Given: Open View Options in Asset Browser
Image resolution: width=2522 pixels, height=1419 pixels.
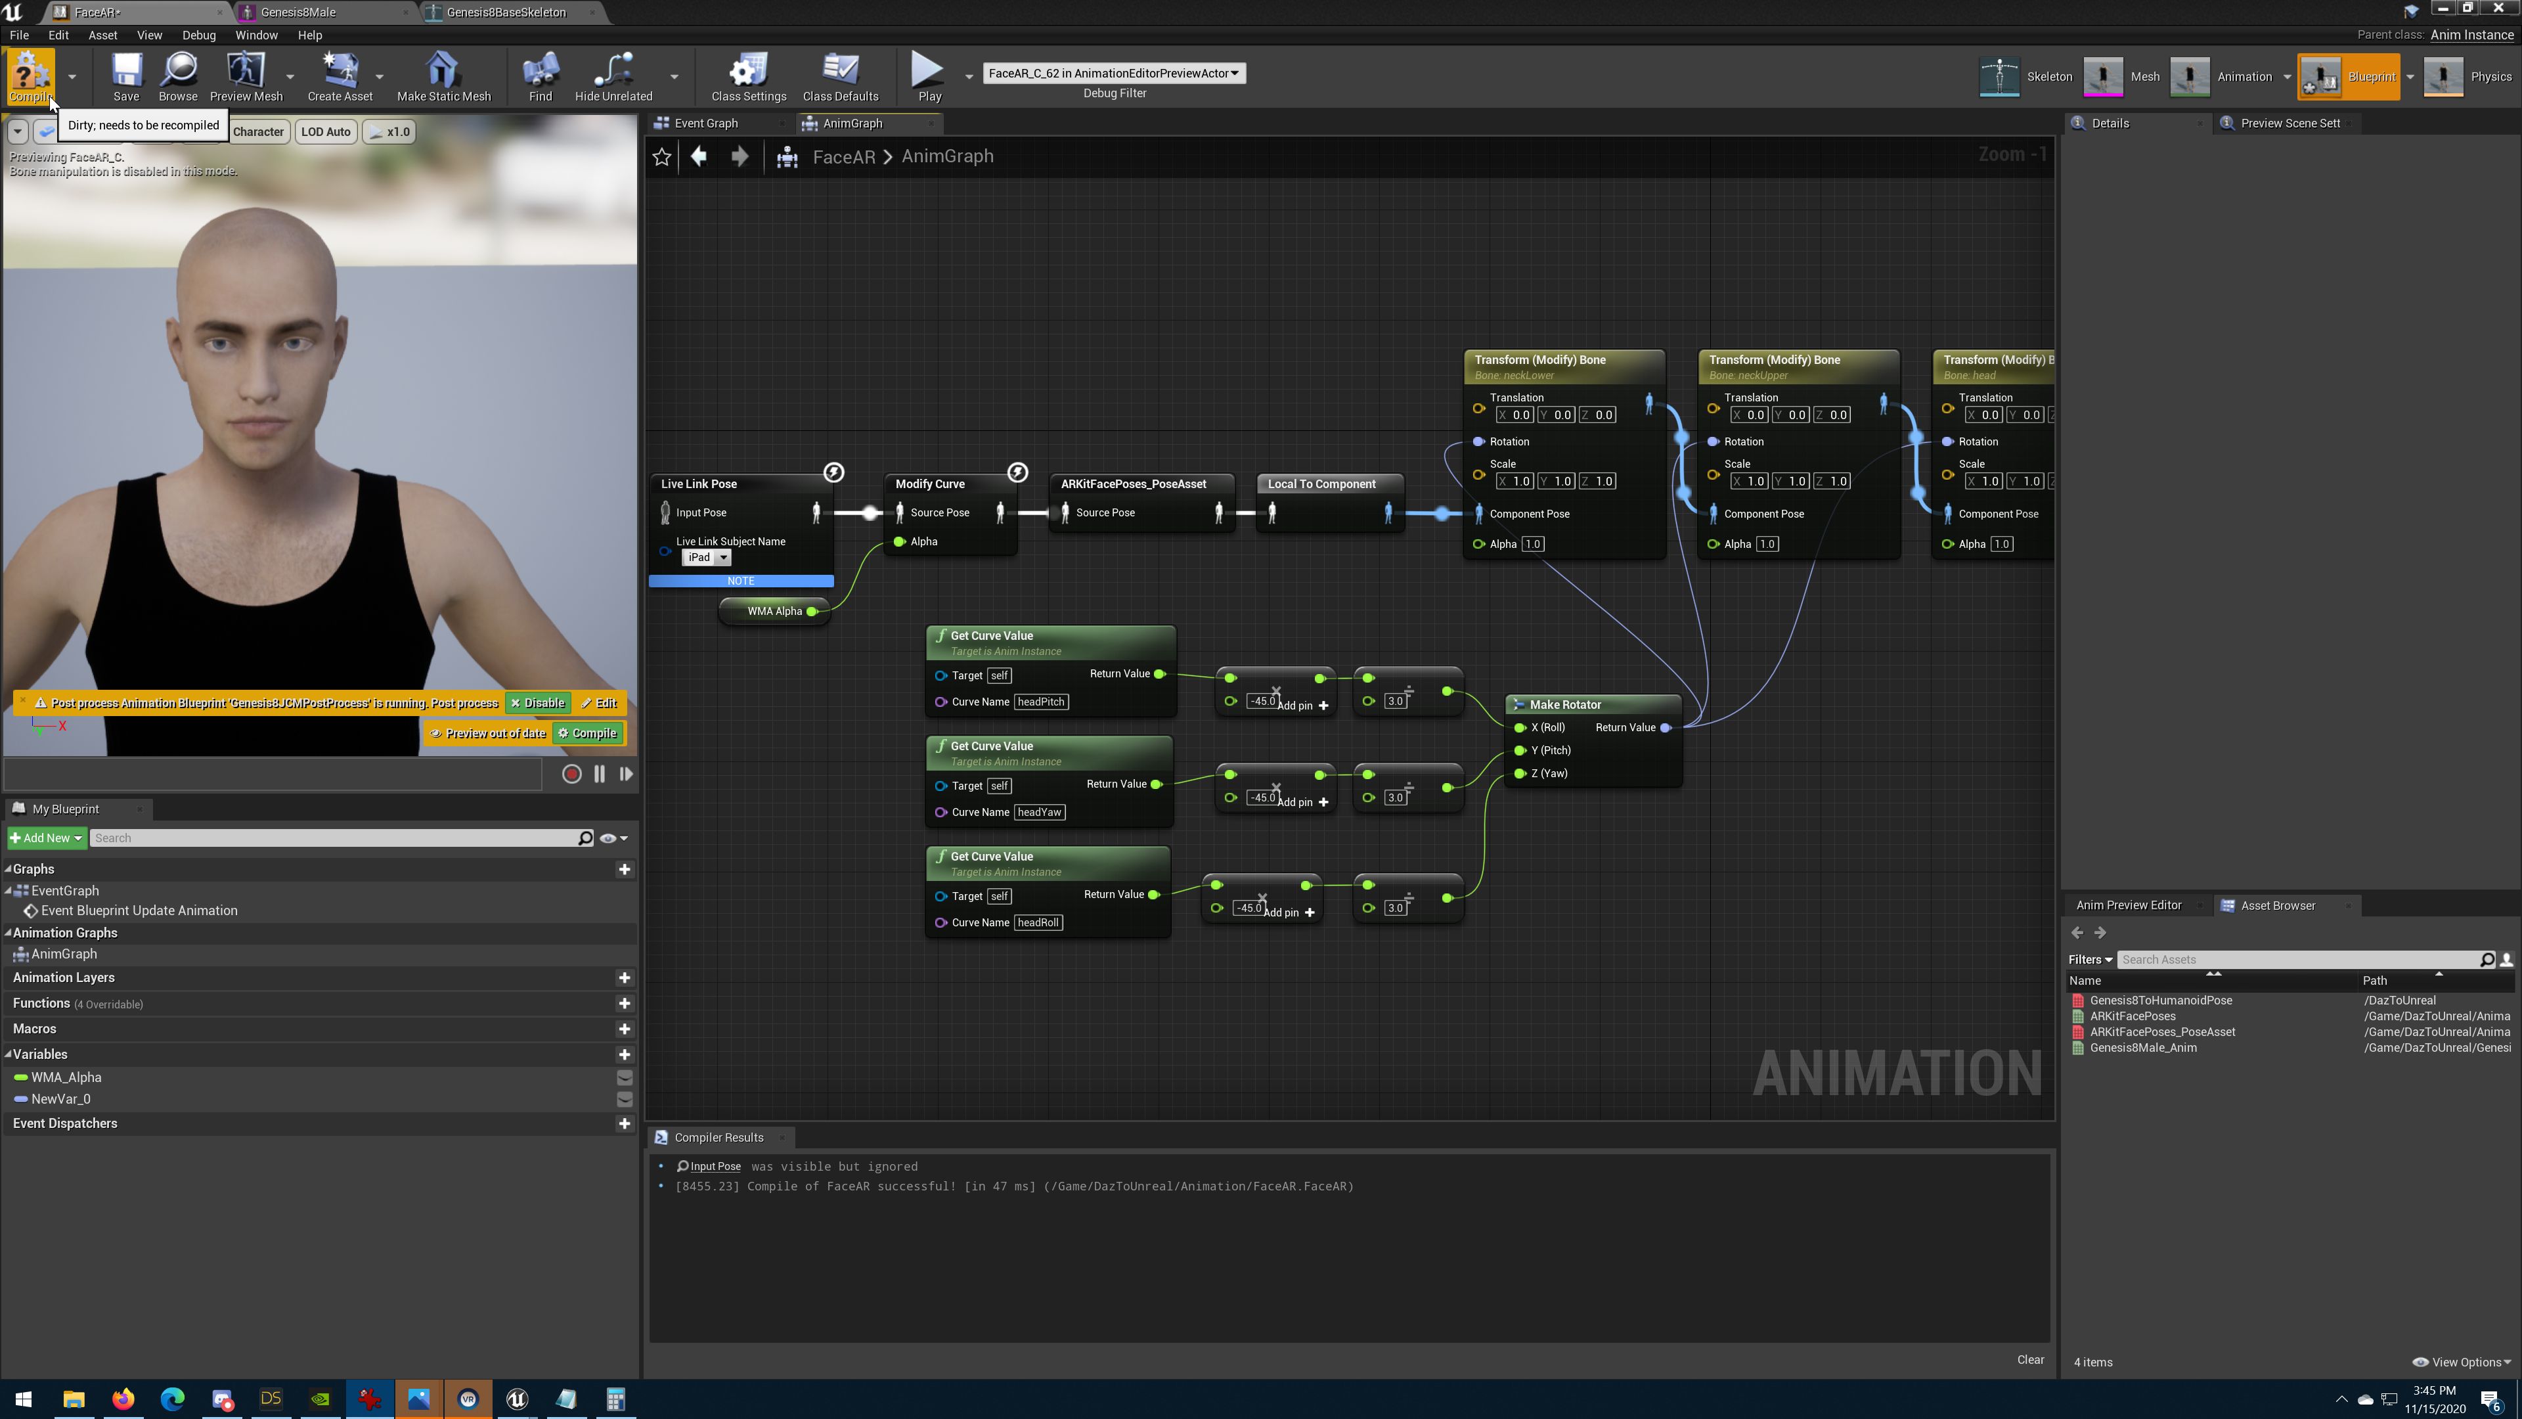Looking at the screenshot, I should [x=2462, y=1363].
